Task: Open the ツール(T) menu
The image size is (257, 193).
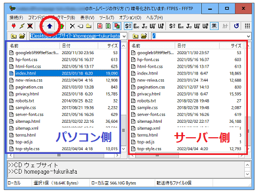Action: pyautogui.click(x=107, y=18)
